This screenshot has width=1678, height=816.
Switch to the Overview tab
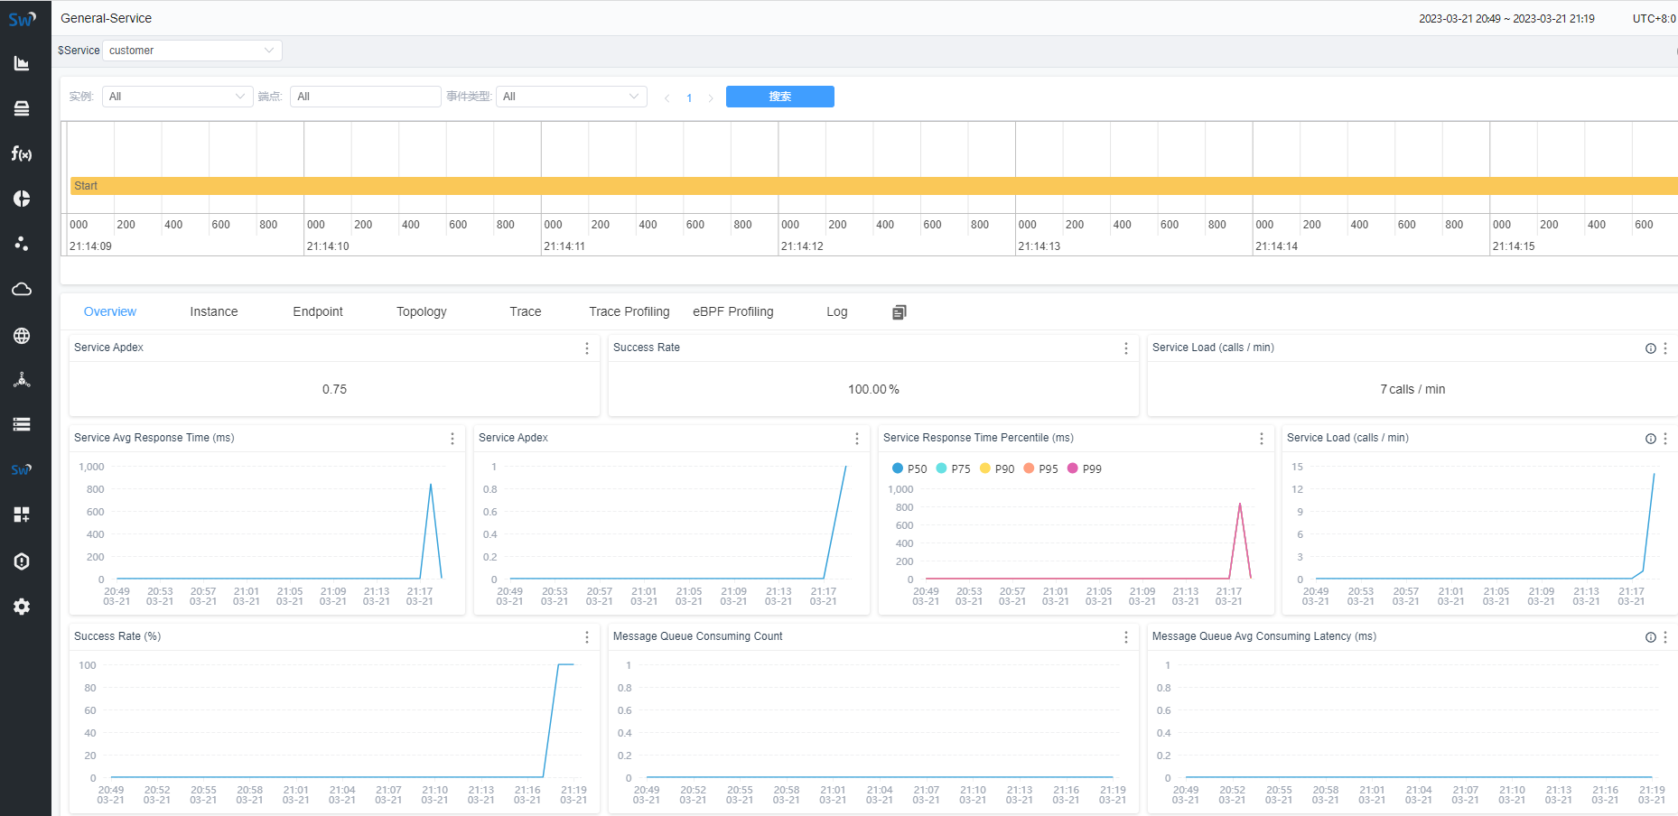coord(110,311)
